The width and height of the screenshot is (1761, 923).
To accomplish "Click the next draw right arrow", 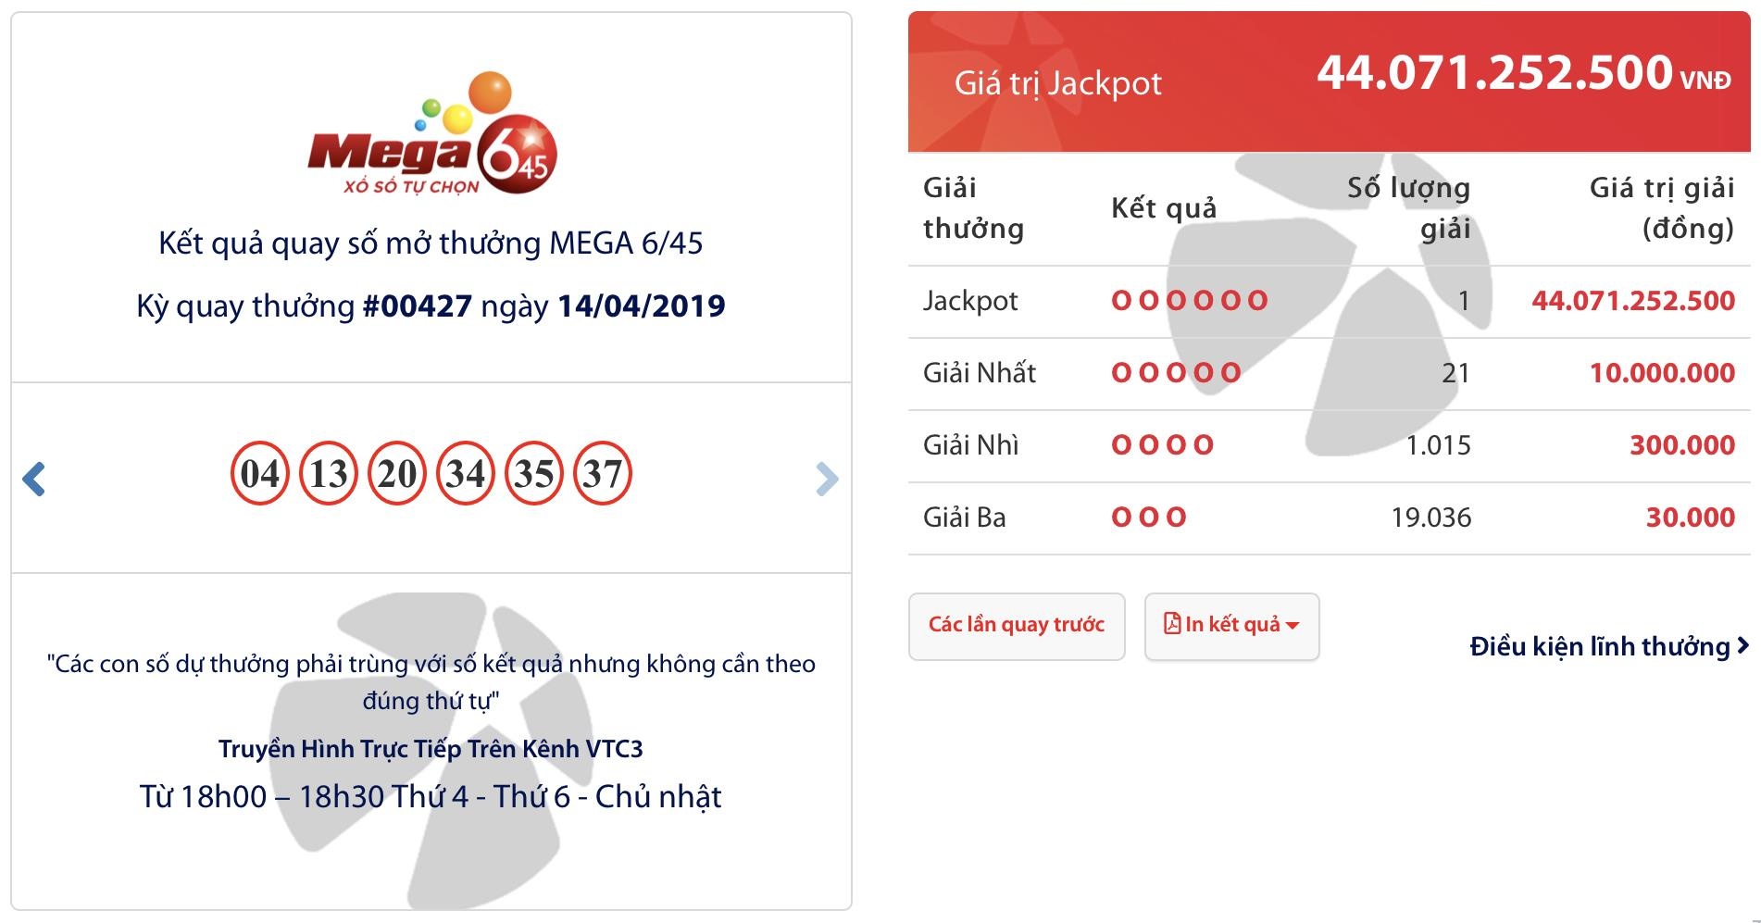I will [827, 479].
